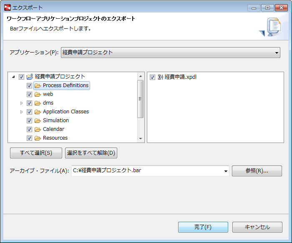The image size is (292, 243).
Task: Click the Simulation folder icon
Action: pyautogui.click(x=38, y=120)
